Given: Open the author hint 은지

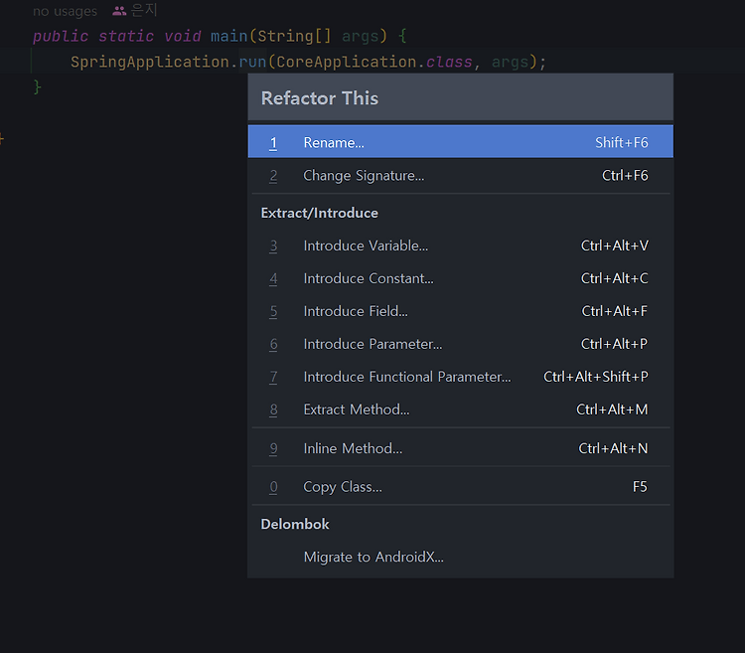Looking at the screenshot, I should (144, 10).
